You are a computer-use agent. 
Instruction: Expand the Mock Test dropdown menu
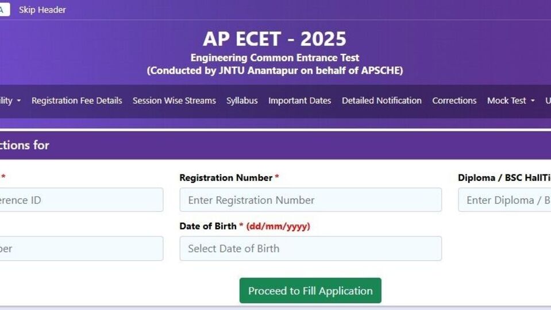pyautogui.click(x=511, y=101)
